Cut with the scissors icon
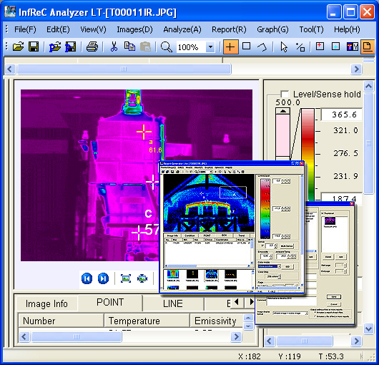379x365 pixels. pyautogui.click(x=114, y=47)
